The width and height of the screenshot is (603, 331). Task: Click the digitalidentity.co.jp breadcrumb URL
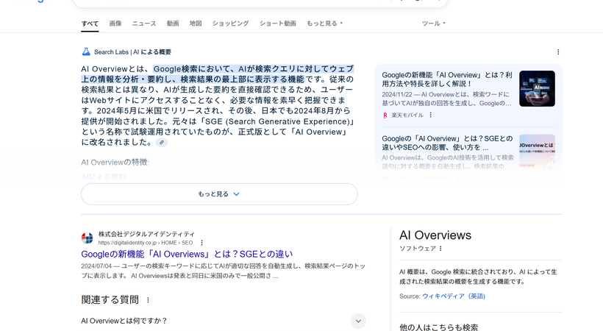pos(146,243)
